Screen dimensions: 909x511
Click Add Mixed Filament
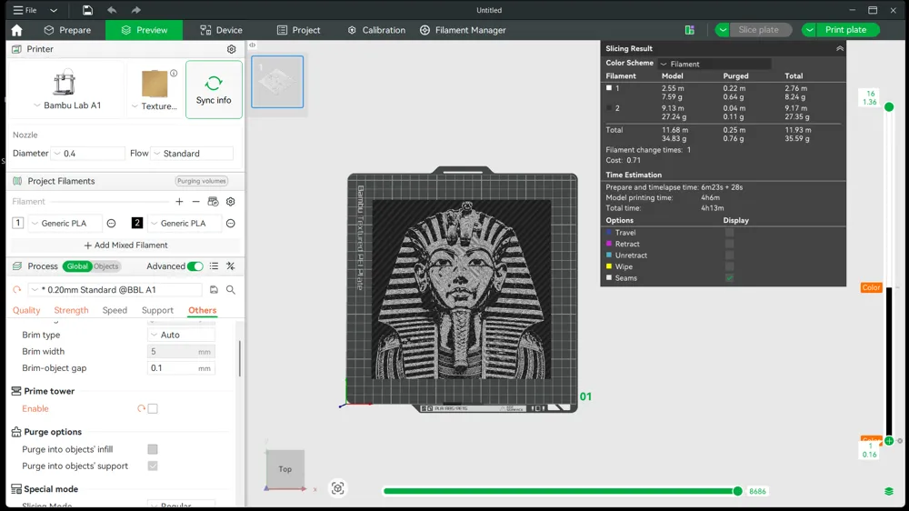(125, 245)
